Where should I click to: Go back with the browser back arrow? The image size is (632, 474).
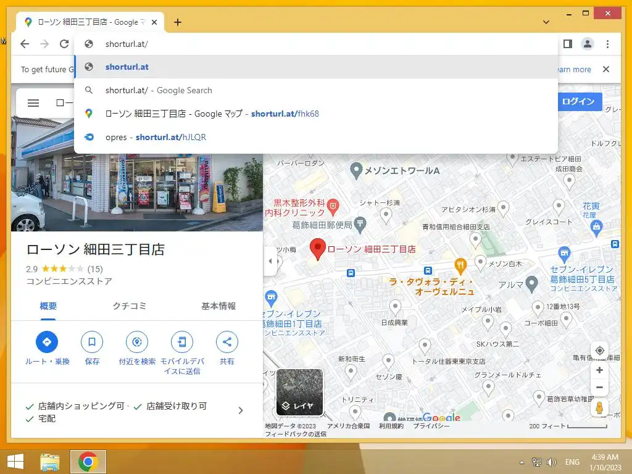pos(25,44)
